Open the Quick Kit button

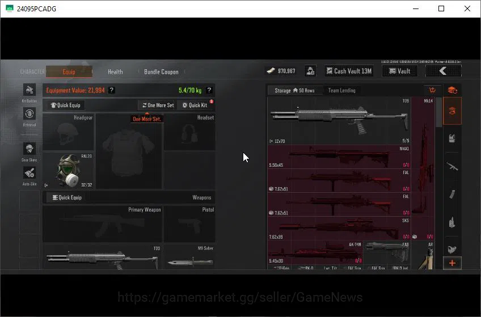[x=195, y=105]
